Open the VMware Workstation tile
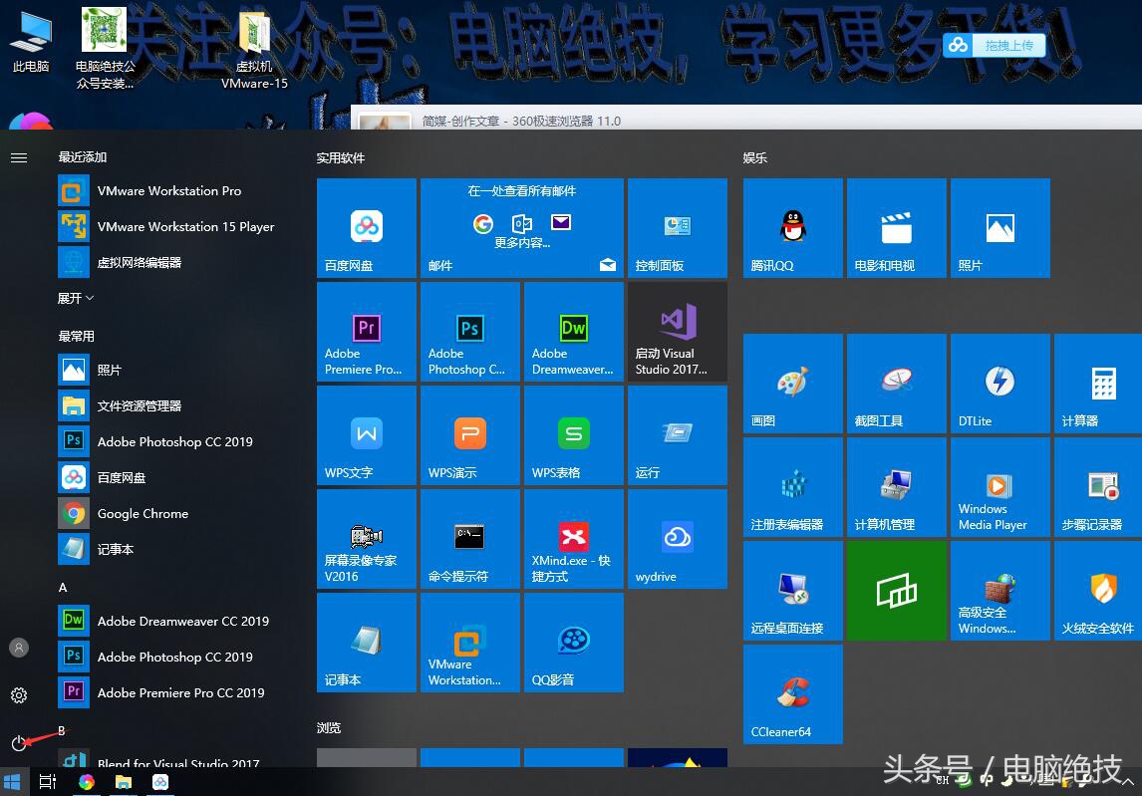Viewport: 1142px width, 796px height. [469, 642]
